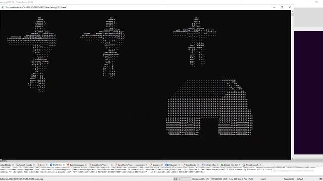Click the Read/Write status entry
323x181 pixels.
(x=289, y=179)
